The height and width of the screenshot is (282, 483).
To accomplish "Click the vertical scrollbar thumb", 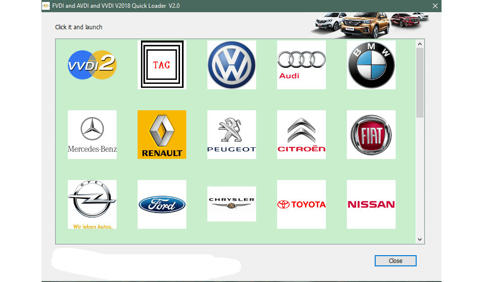I will (420, 82).
